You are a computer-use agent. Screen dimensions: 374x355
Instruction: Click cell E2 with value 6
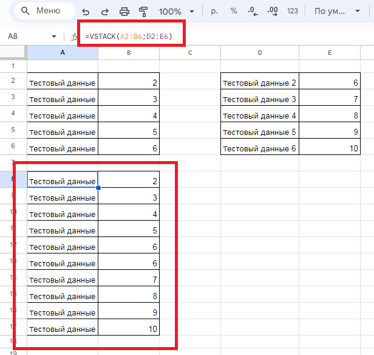click(330, 81)
